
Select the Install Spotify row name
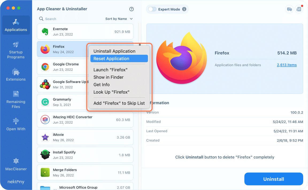64,152
